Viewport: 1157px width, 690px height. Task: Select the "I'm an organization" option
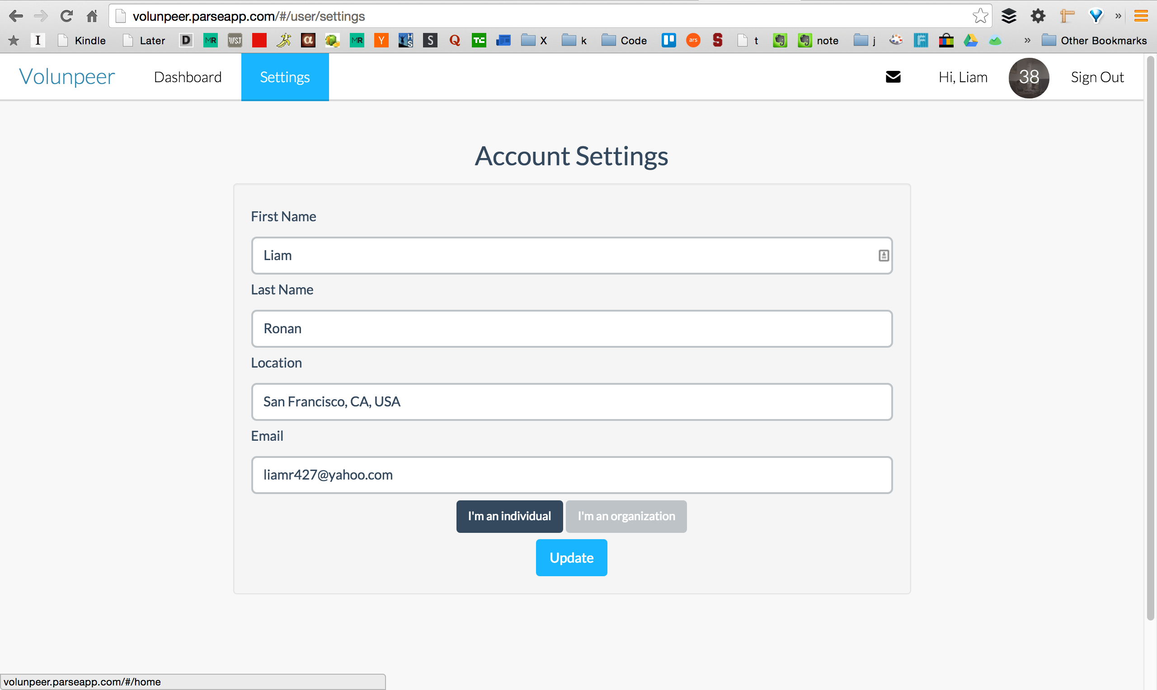pyautogui.click(x=626, y=516)
